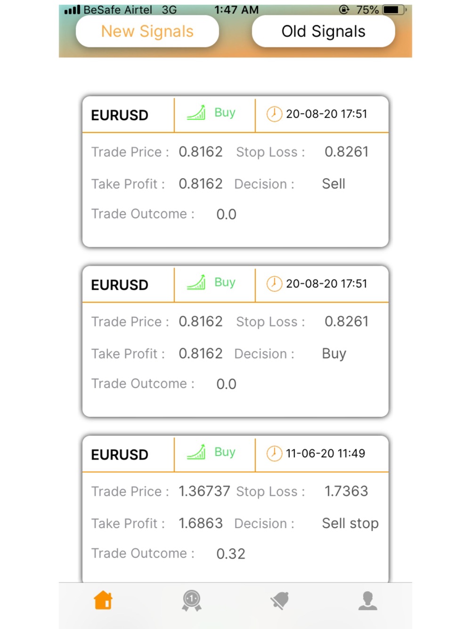471x629 pixels.
Task: Open the user profile icon
Action: 368,601
